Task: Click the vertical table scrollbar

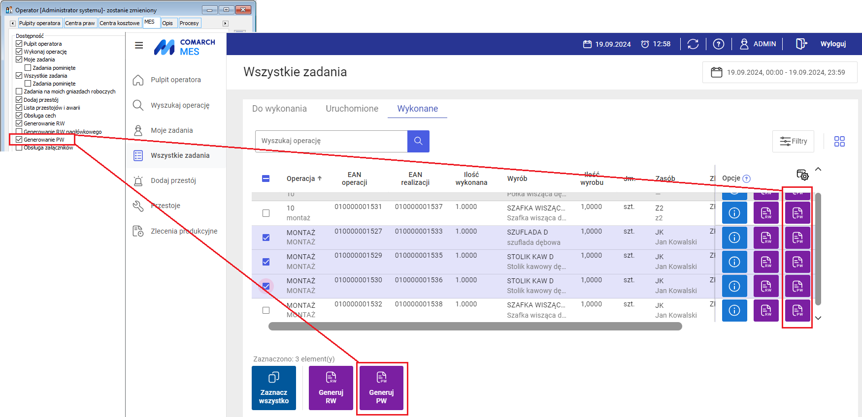Action: tap(818, 249)
